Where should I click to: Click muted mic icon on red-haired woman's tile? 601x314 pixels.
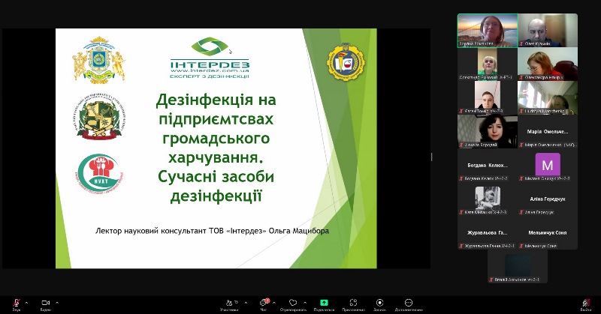521,78
